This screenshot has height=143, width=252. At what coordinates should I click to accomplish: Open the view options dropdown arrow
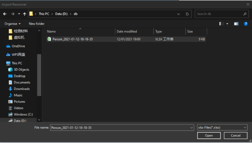click(x=227, y=24)
